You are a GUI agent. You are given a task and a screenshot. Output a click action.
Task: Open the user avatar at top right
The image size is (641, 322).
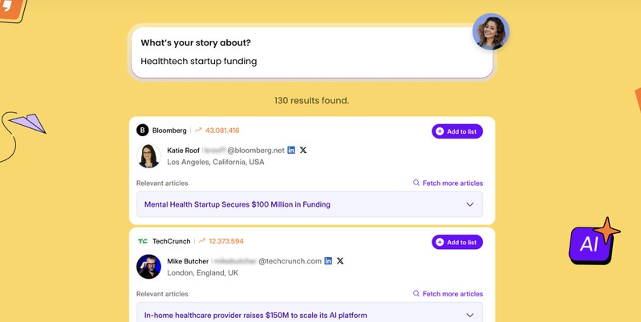point(490,32)
